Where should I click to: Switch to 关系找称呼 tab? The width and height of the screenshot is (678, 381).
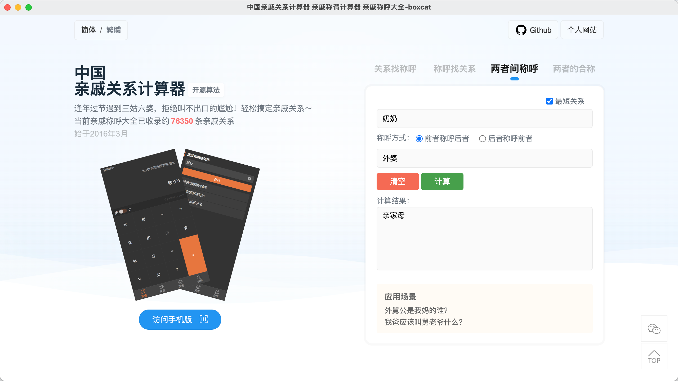point(395,69)
